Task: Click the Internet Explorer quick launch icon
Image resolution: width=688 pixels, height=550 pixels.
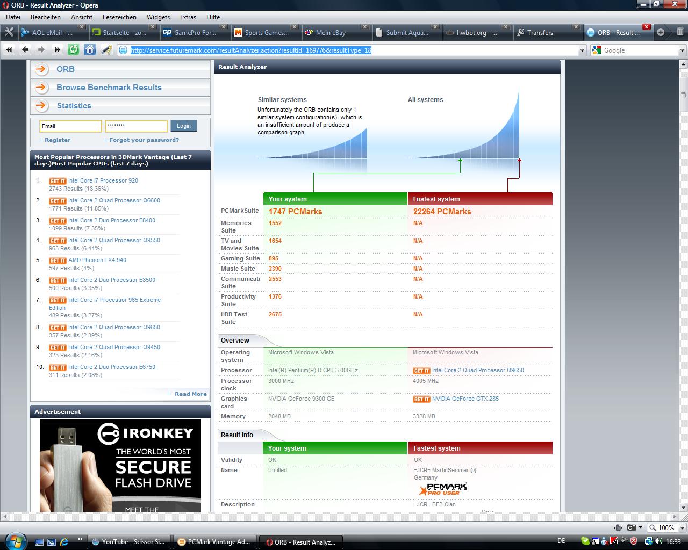Action: (64, 542)
